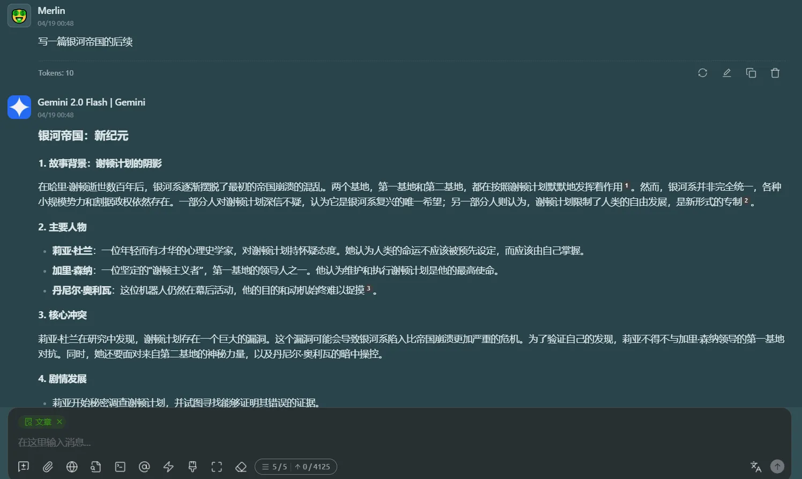
Task: Delete the Merlin message
Action: 775,73
